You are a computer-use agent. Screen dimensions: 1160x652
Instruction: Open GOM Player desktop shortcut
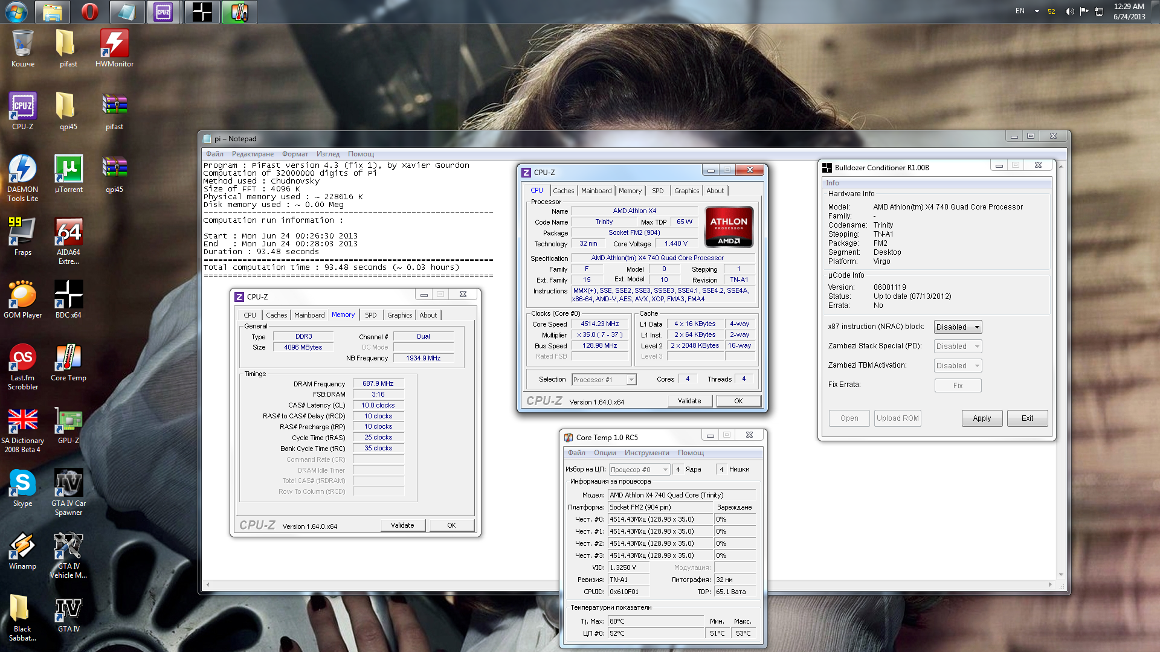23,299
